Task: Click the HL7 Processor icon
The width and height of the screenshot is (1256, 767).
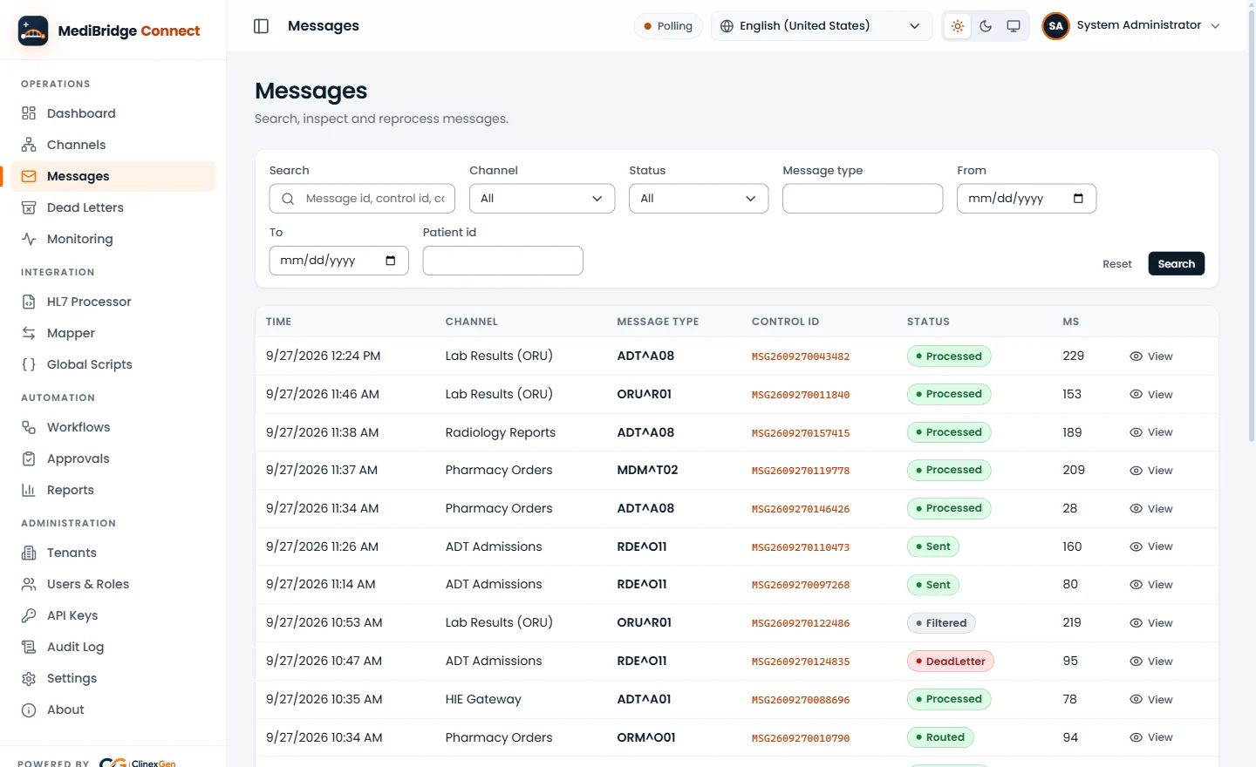Action: click(x=29, y=302)
